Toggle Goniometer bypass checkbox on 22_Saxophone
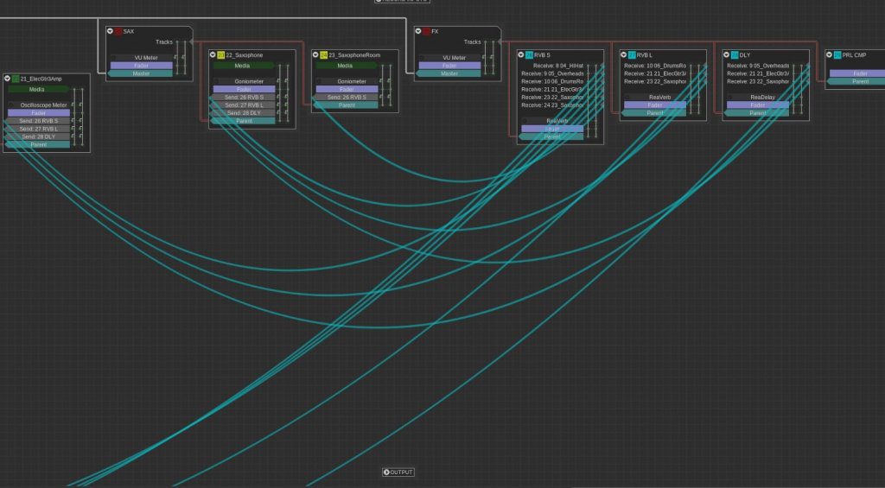The height and width of the screenshot is (488, 885). click(x=218, y=81)
